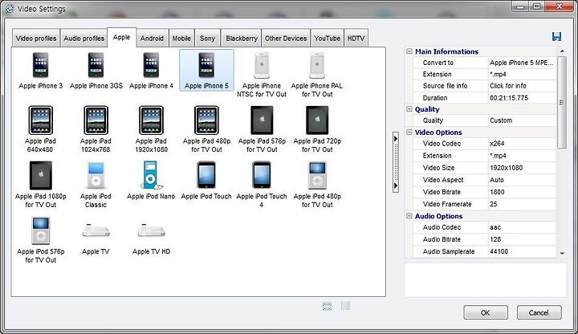Viewport: 578px width, 334px height.
Task: Click the properties panel scrollbar thumb
Action: (561, 103)
